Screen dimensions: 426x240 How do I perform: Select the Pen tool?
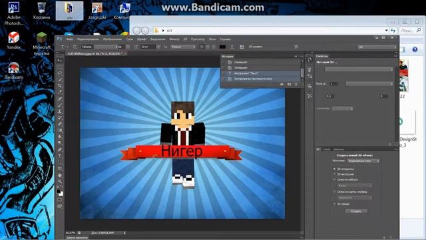pos(59,149)
